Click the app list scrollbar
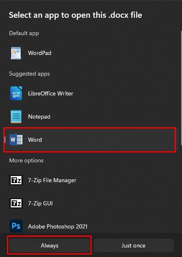The width and height of the screenshot is (182, 257). tap(181, 88)
